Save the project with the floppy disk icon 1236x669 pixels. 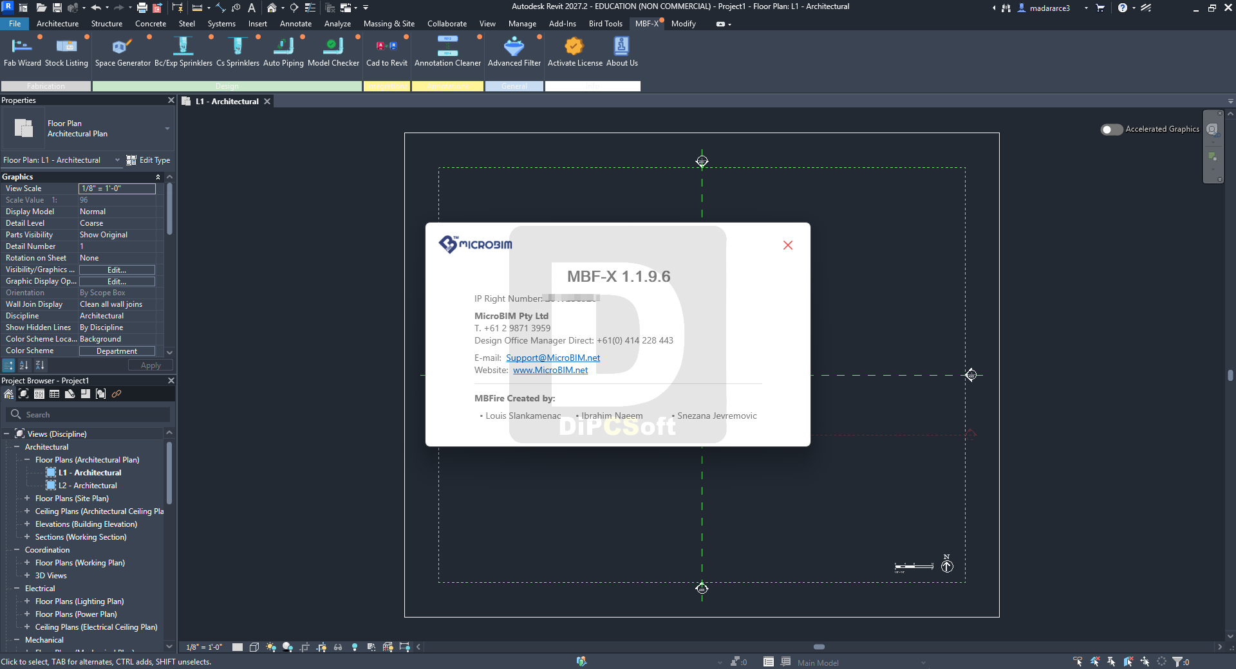coord(57,8)
